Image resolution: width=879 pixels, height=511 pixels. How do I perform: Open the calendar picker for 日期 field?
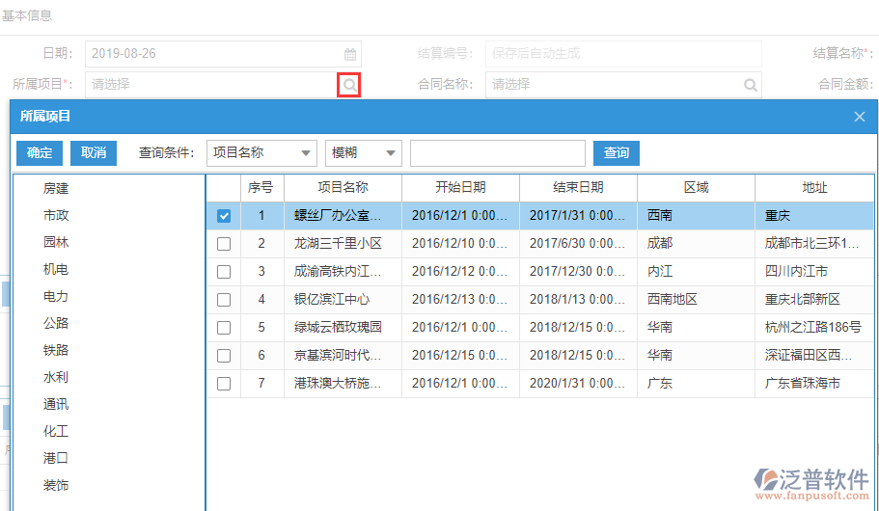click(350, 54)
